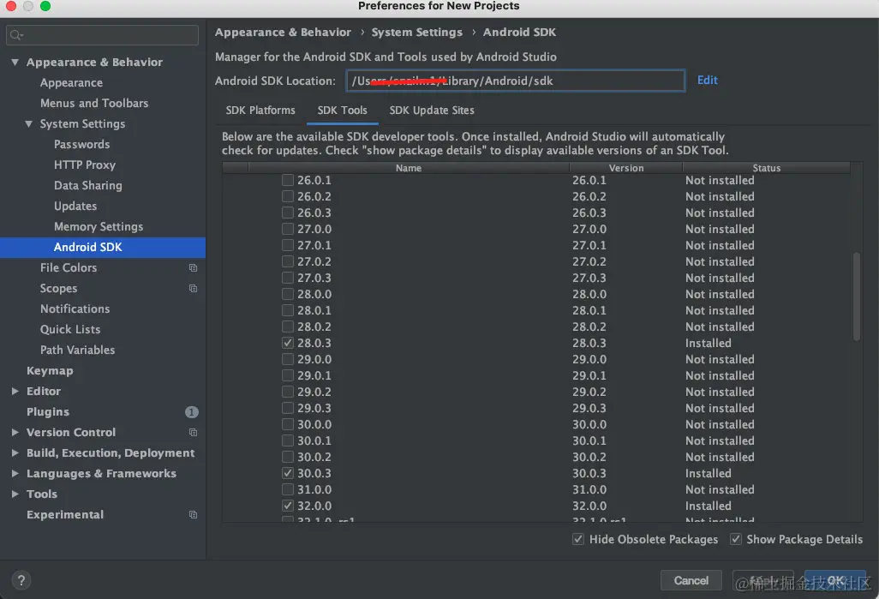Image resolution: width=879 pixels, height=599 pixels.
Task: Click the settings search field
Action: pos(102,35)
